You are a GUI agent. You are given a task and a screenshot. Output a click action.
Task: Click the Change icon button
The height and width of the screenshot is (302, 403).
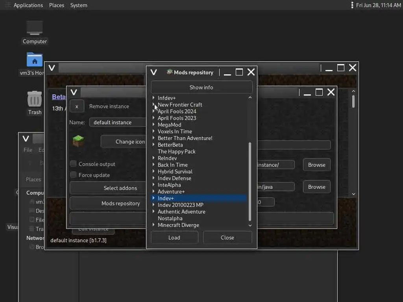point(123,142)
